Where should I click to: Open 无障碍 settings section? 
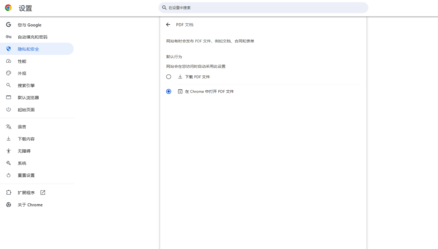click(37, 151)
